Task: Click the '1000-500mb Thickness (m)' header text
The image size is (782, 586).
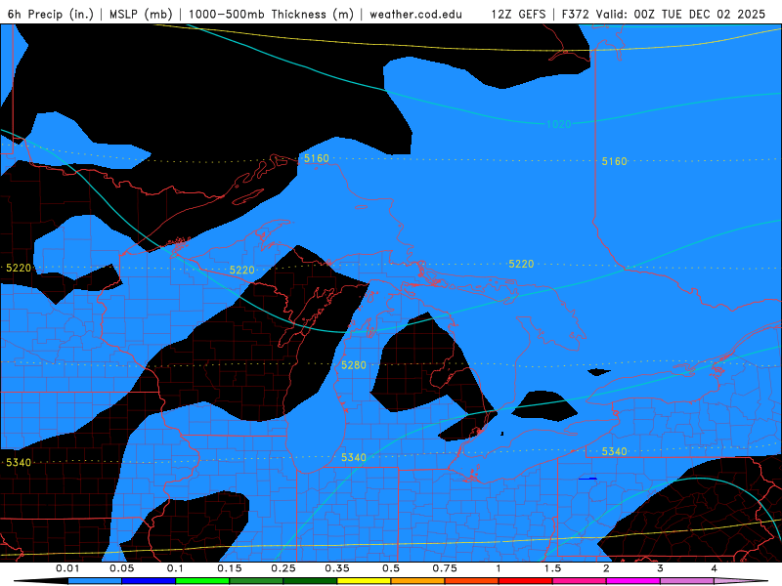Action: pos(271,14)
